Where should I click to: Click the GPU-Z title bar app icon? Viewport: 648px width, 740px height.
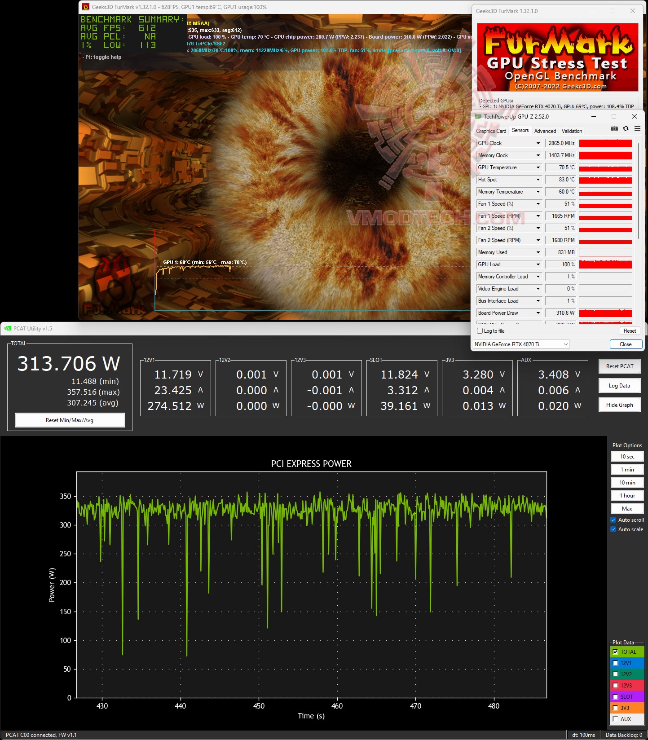478,116
